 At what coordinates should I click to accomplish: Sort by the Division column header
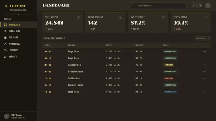(72, 45)
